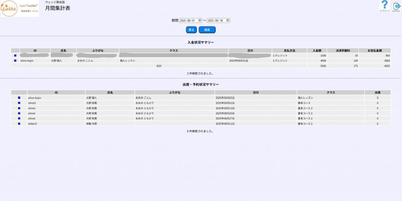Open calendar picker for start date 2025/08/01
The width and height of the screenshot is (402, 201).
(x=200, y=20)
